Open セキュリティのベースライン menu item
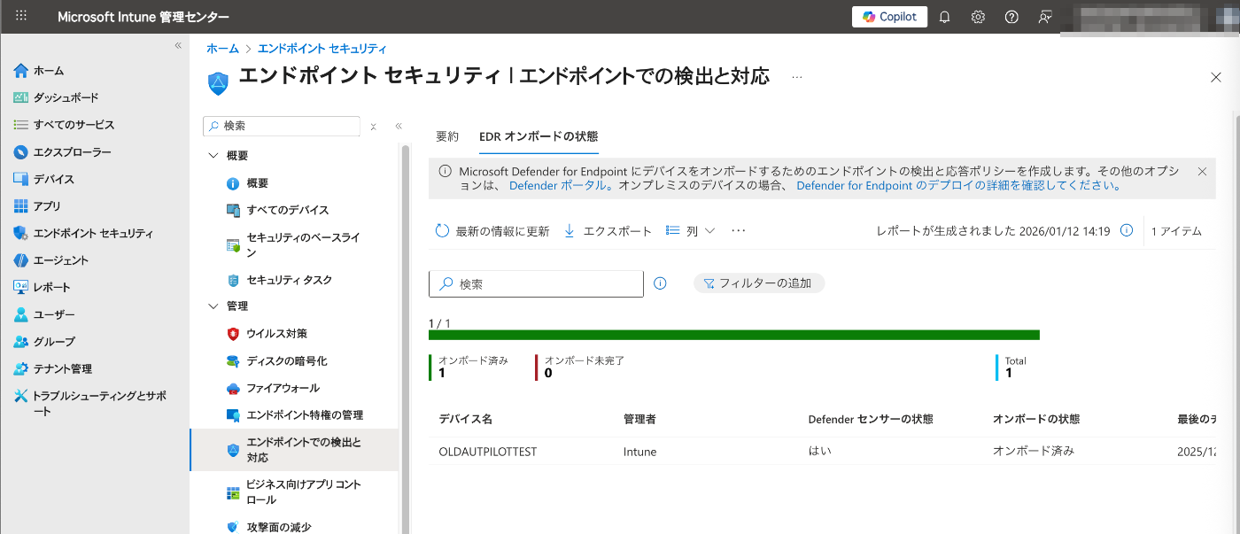 pyautogui.click(x=294, y=245)
